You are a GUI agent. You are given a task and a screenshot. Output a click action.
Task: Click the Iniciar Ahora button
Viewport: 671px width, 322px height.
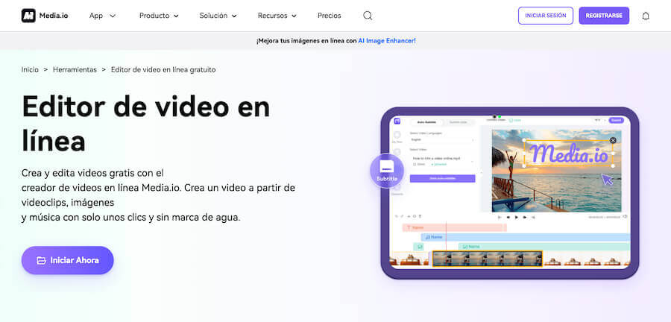(68, 260)
